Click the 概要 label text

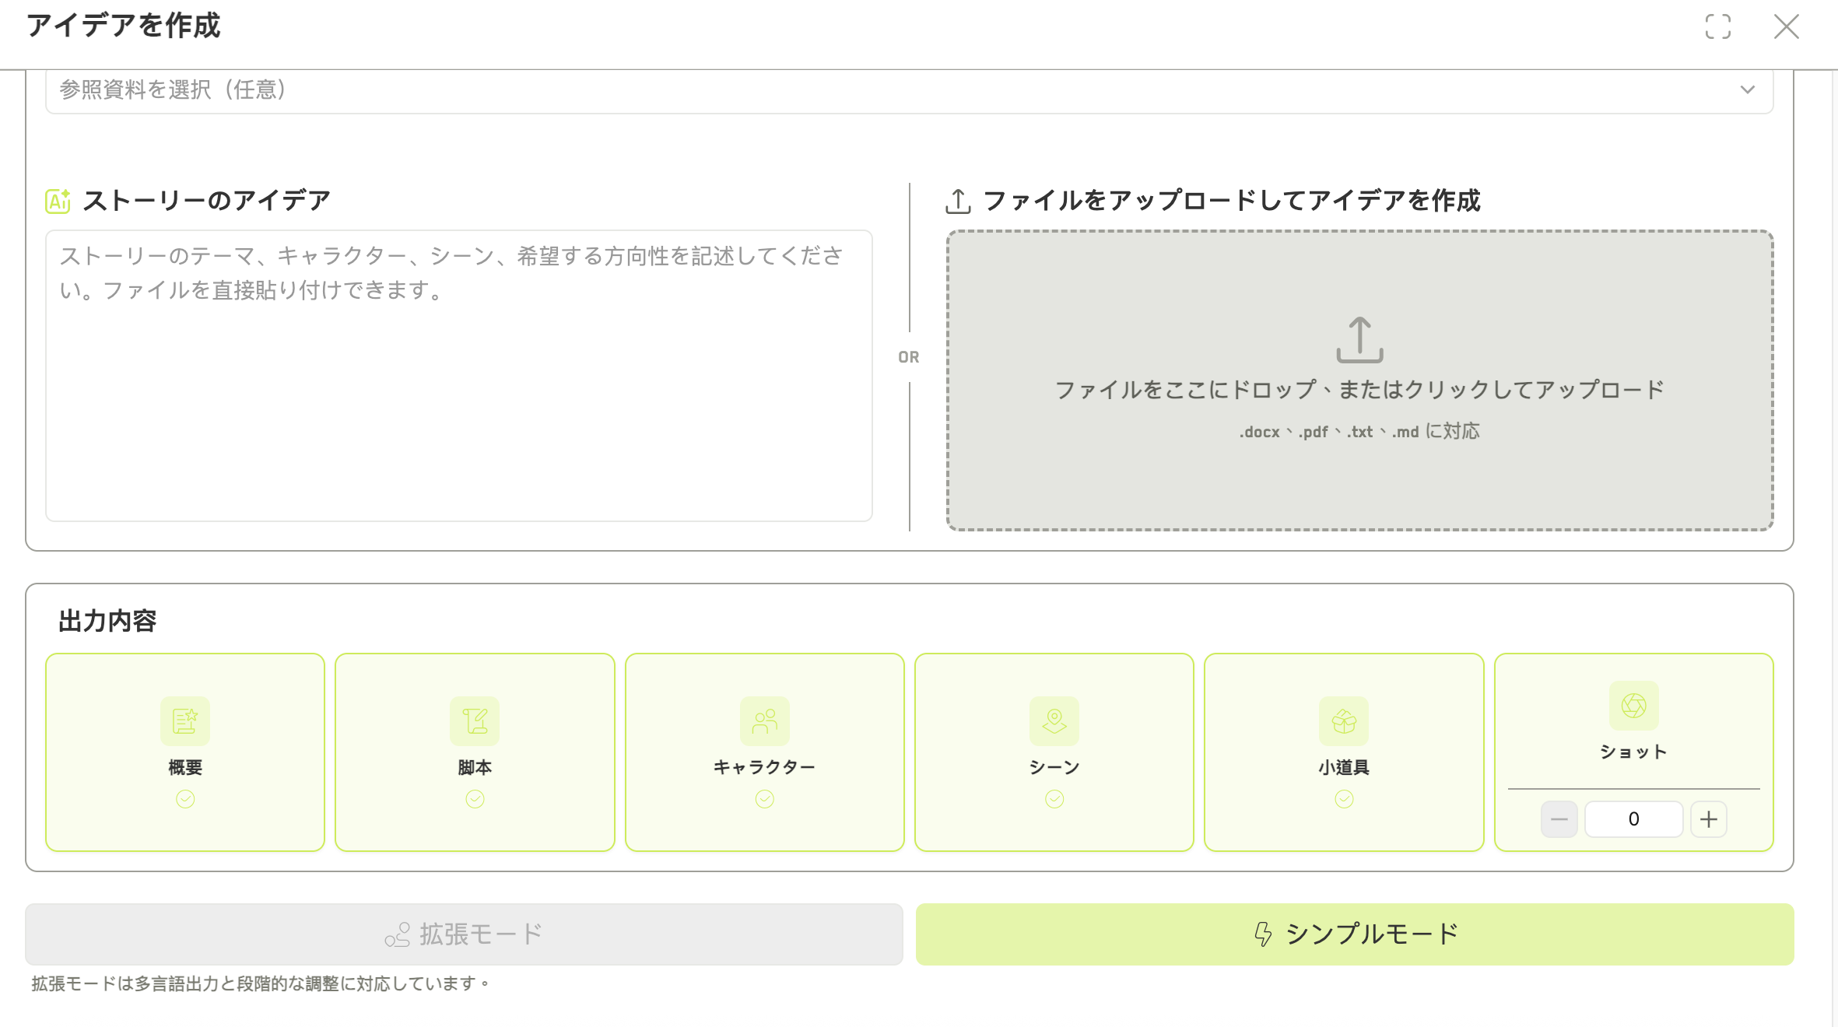point(185,768)
